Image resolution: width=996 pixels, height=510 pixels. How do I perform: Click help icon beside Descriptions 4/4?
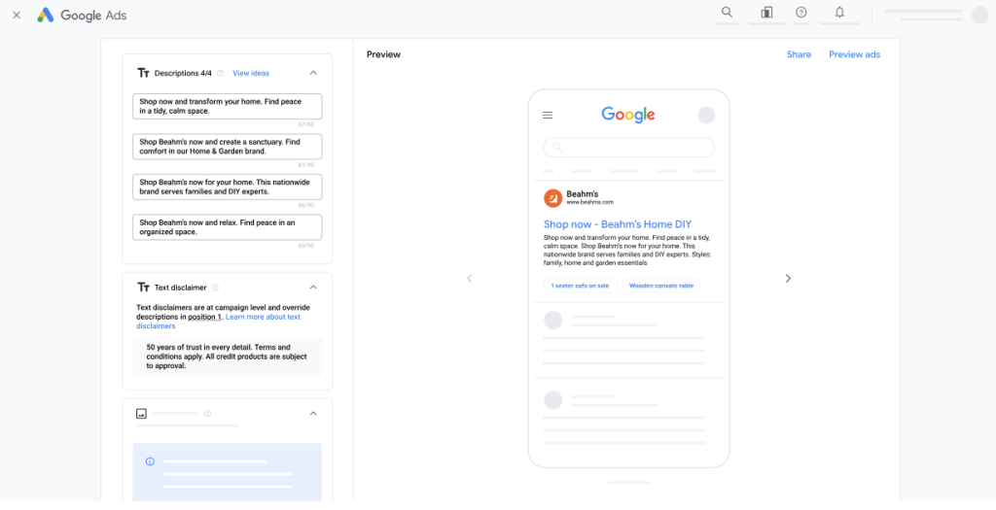coord(221,73)
